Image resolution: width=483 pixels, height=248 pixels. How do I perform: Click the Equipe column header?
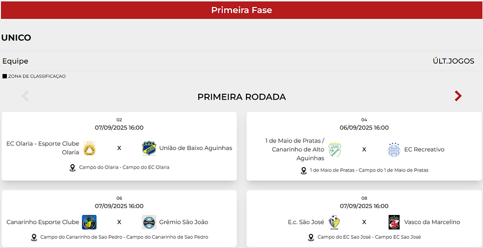tap(15, 61)
